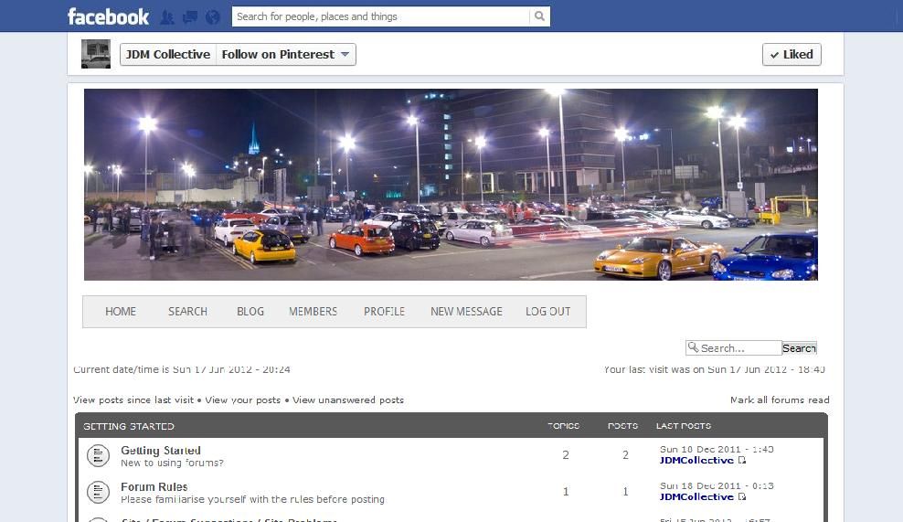Click View unanswered posts link

click(x=348, y=399)
